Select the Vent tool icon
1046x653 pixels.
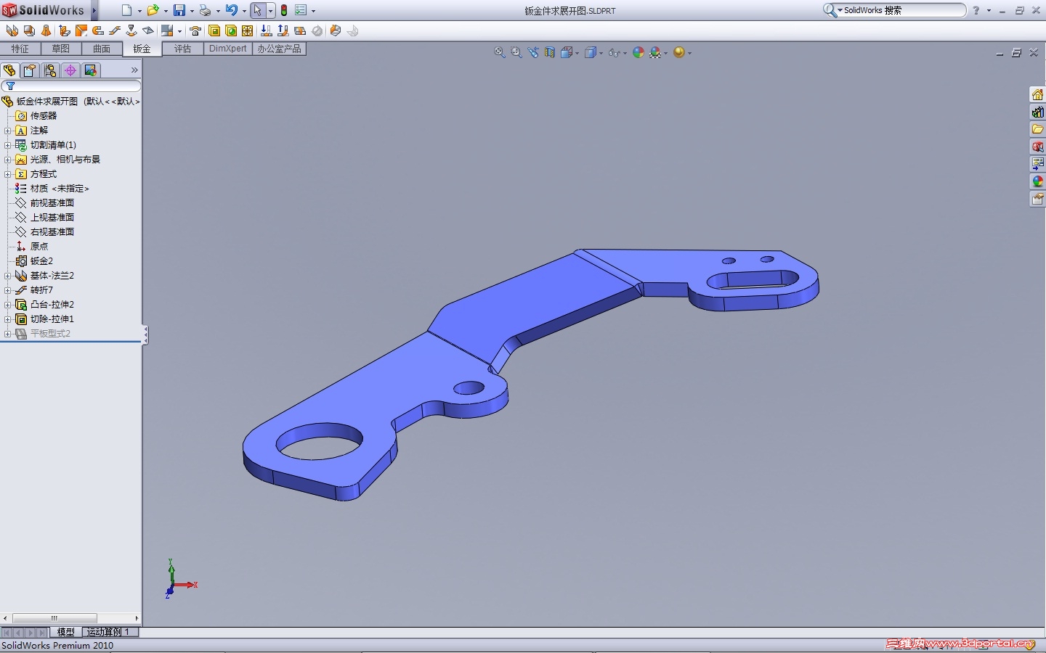tap(248, 30)
